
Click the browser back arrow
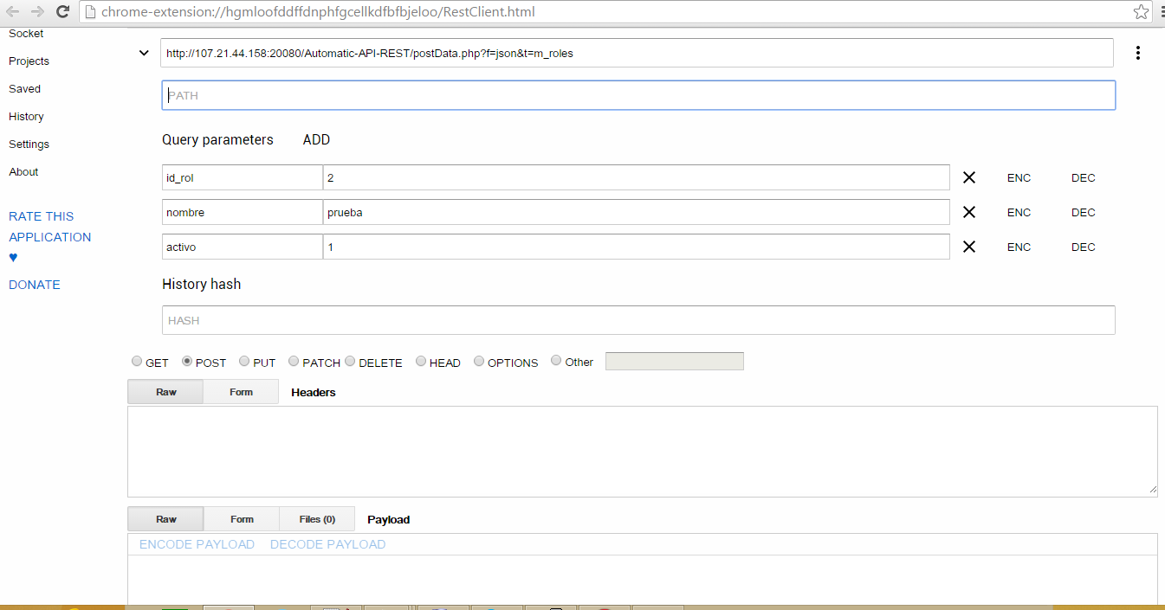[13, 12]
